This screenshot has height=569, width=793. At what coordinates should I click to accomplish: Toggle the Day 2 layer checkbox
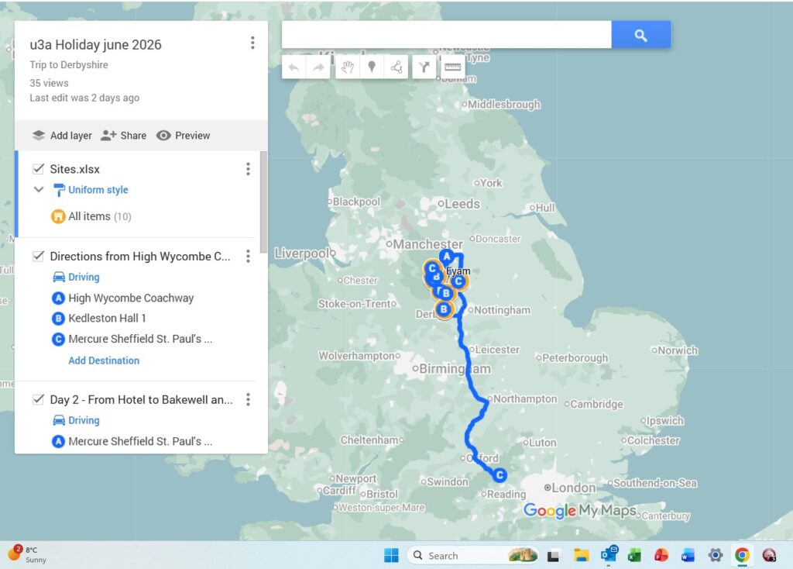tap(38, 399)
